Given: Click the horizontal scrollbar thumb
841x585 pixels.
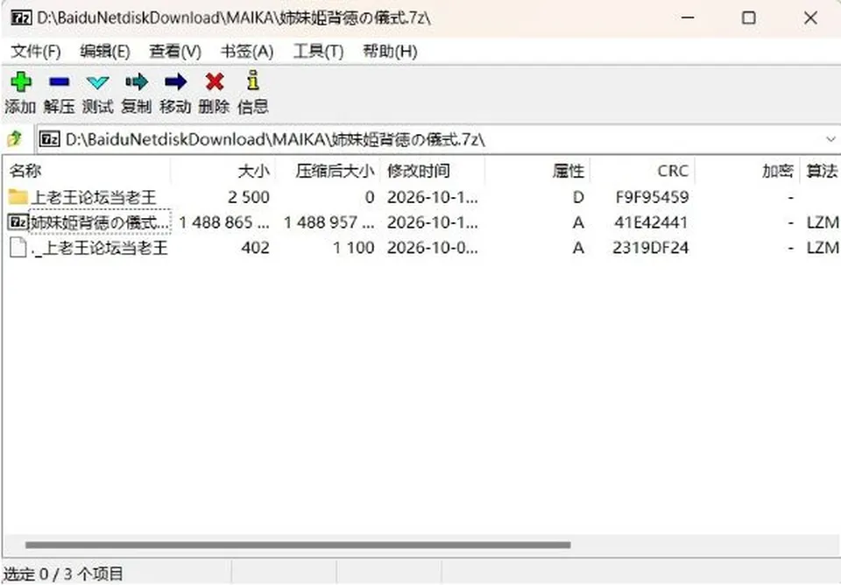Looking at the screenshot, I should pos(298,546).
